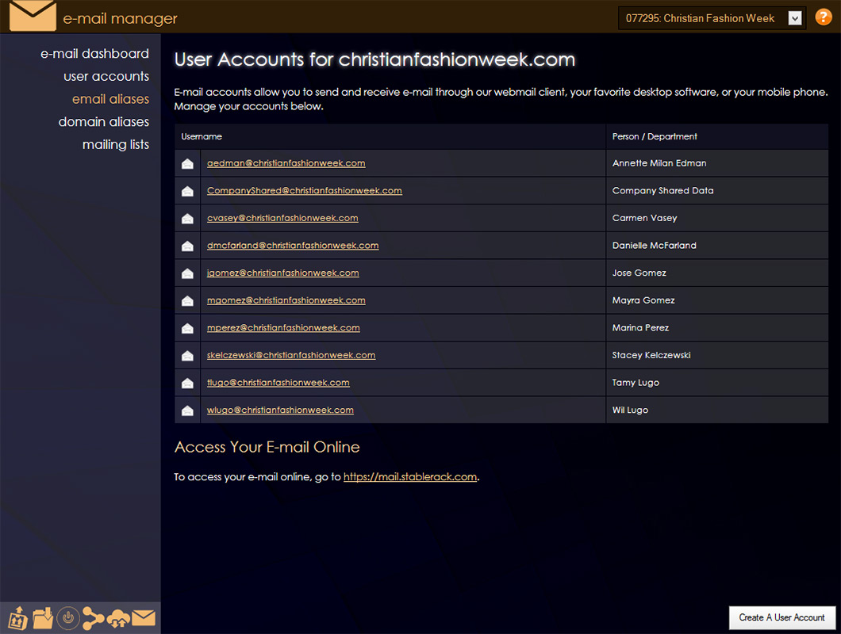
Task: Go to e-mail dashboard in sidebar
Action: 94,54
